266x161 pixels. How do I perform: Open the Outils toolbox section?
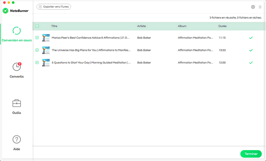[x=17, y=107]
